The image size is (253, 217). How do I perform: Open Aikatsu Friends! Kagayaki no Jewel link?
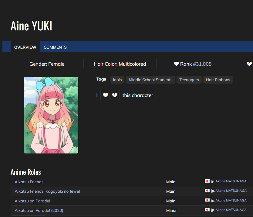coord(47,191)
